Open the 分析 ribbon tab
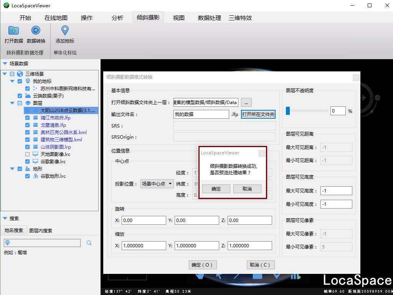Viewport: 393px width, 295px height. coord(117,18)
